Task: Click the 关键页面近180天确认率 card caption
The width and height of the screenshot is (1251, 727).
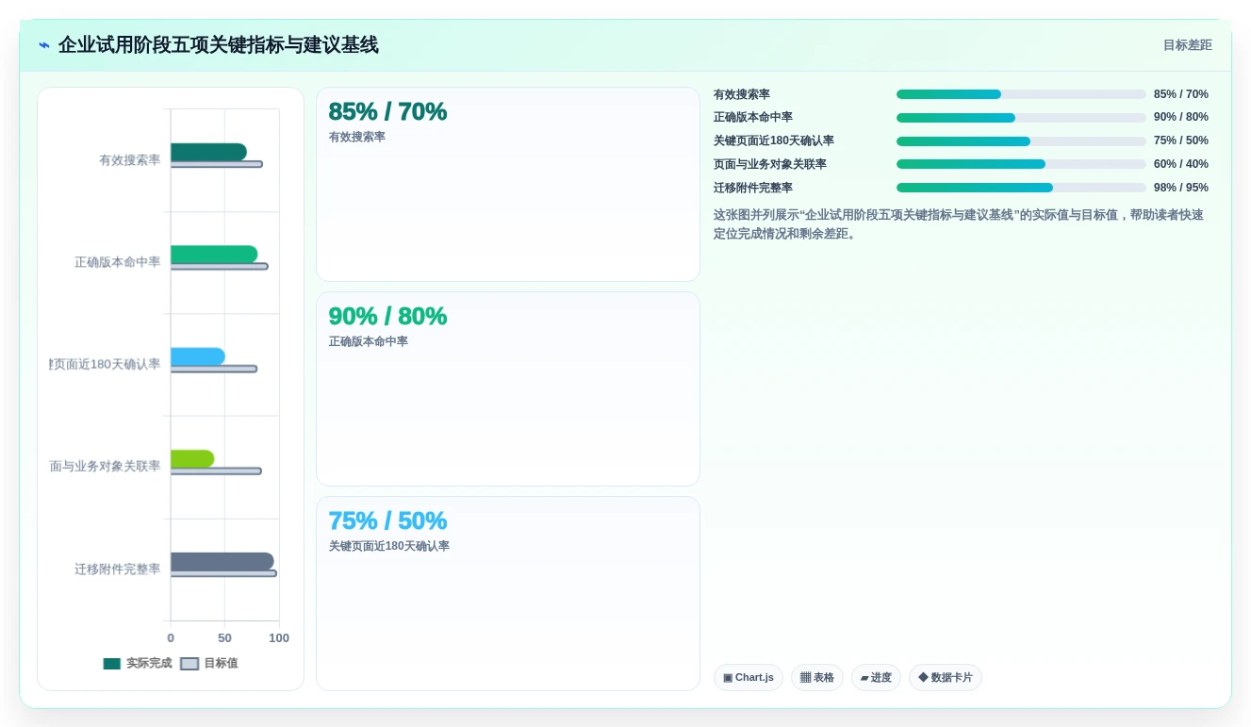Action: [389, 546]
